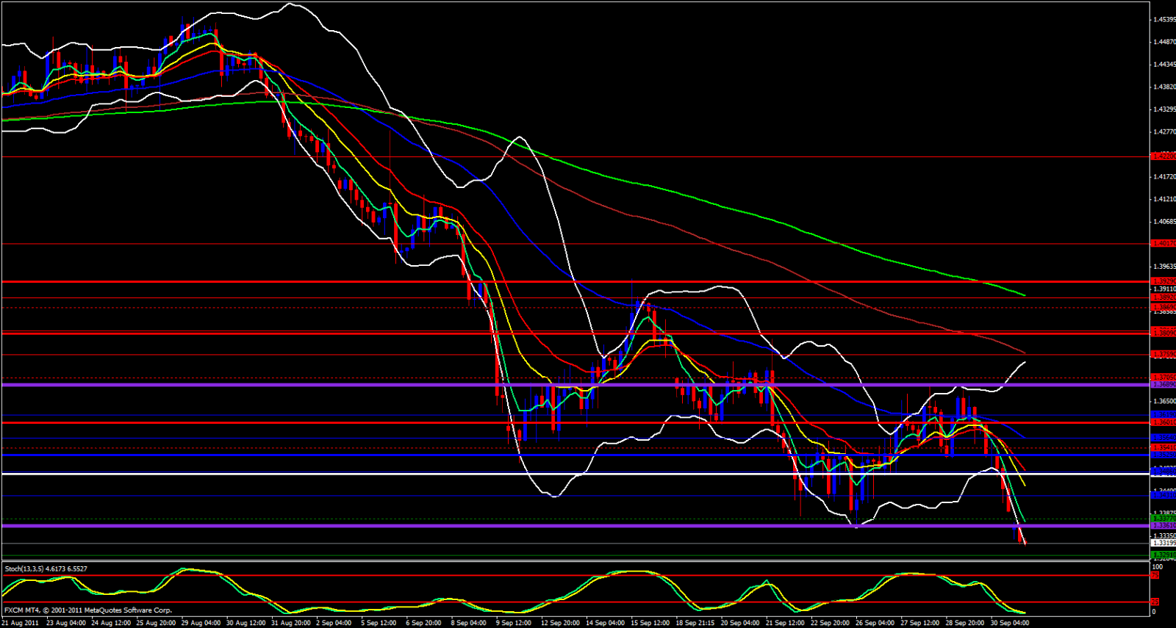This screenshot has height=628, width=1176.
Task: Select the blue 1.35250 price level label
Action: coord(1163,455)
